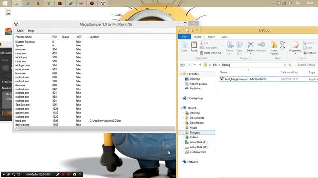Viewport: 318px width, 178px height.
Task: Sort by the Date modified column
Action: coord(289,72)
